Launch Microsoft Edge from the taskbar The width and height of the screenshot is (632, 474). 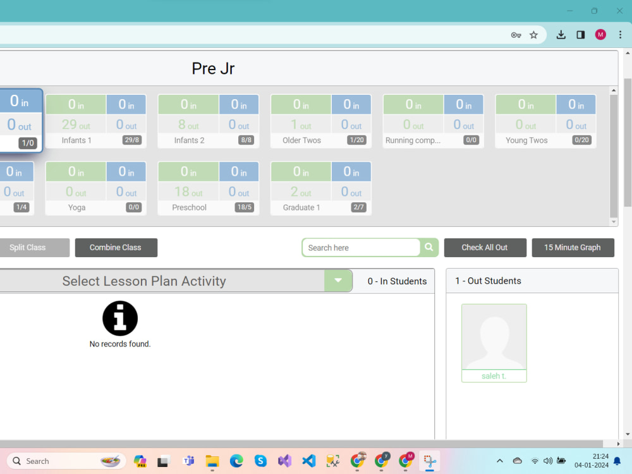(236, 461)
